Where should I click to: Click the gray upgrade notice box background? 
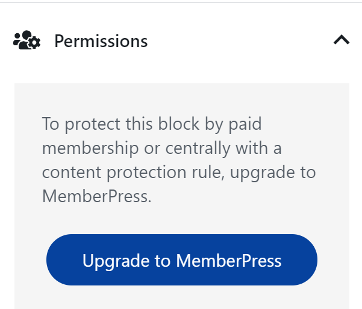pyautogui.click(x=182, y=217)
